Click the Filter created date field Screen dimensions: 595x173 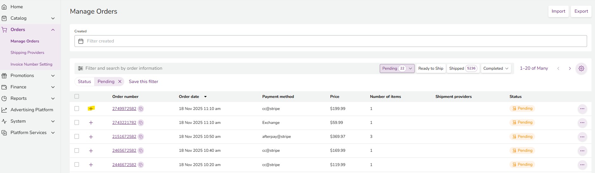pos(330,41)
